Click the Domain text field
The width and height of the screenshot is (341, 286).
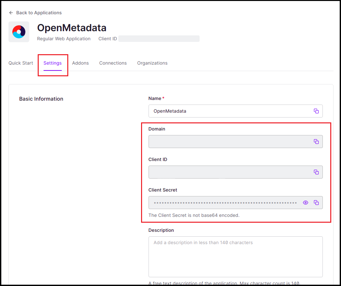pos(228,142)
